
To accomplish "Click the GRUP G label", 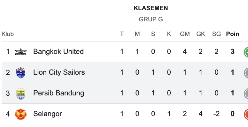I will pyautogui.click(x=151, y=19).
